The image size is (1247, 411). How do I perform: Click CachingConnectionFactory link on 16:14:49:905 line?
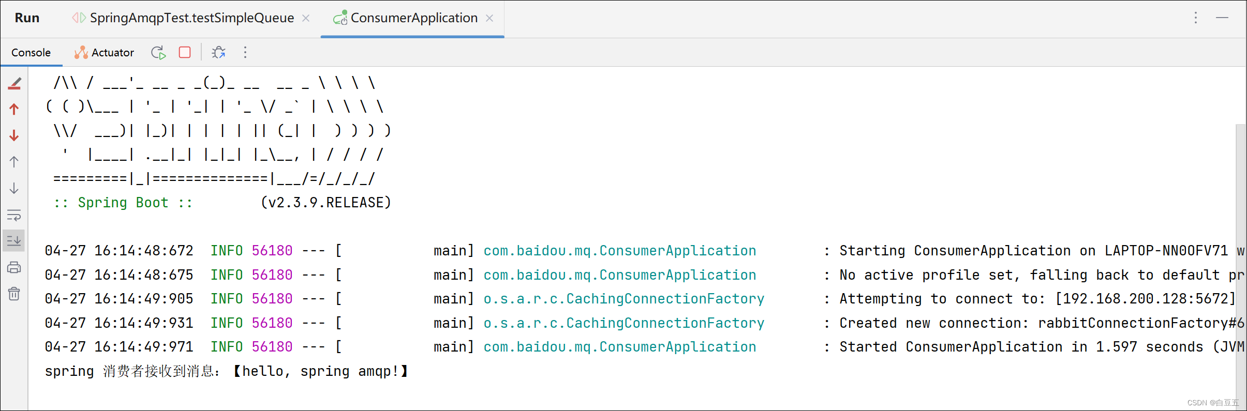[x=624, y=299]
